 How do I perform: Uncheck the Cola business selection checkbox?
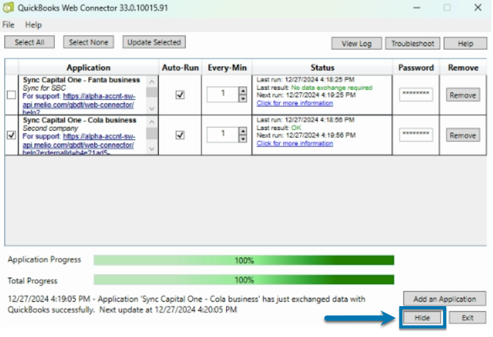coord(11,135)
